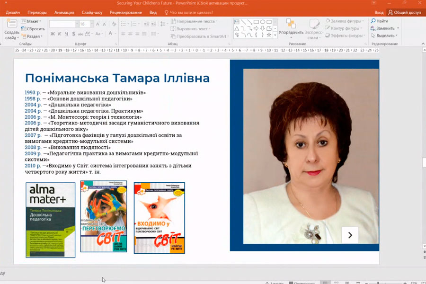The height and width of the screenshot is (284, 426).
Task: Click Найти (Find) in the editing group
Action: pyautogui.click(x=380, y=21)
